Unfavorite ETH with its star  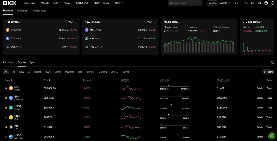tap(6, 98)
